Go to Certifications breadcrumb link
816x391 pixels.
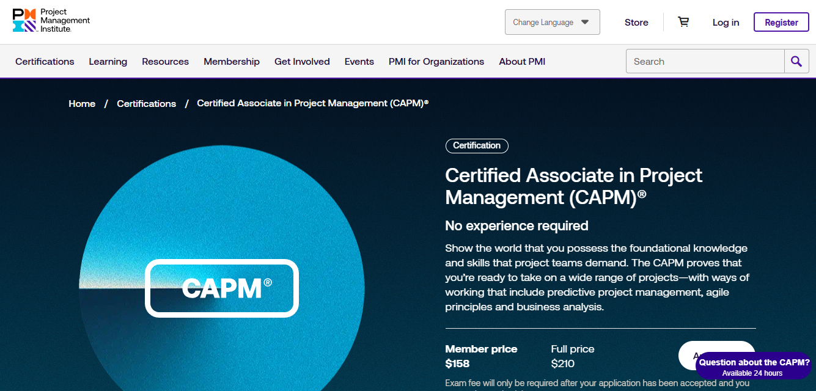coord(146,103)
